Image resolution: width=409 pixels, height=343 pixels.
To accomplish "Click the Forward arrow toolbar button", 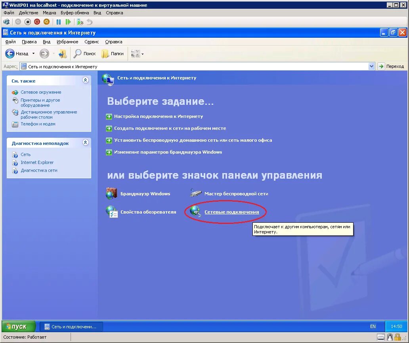I will click(x=44, y=54).
